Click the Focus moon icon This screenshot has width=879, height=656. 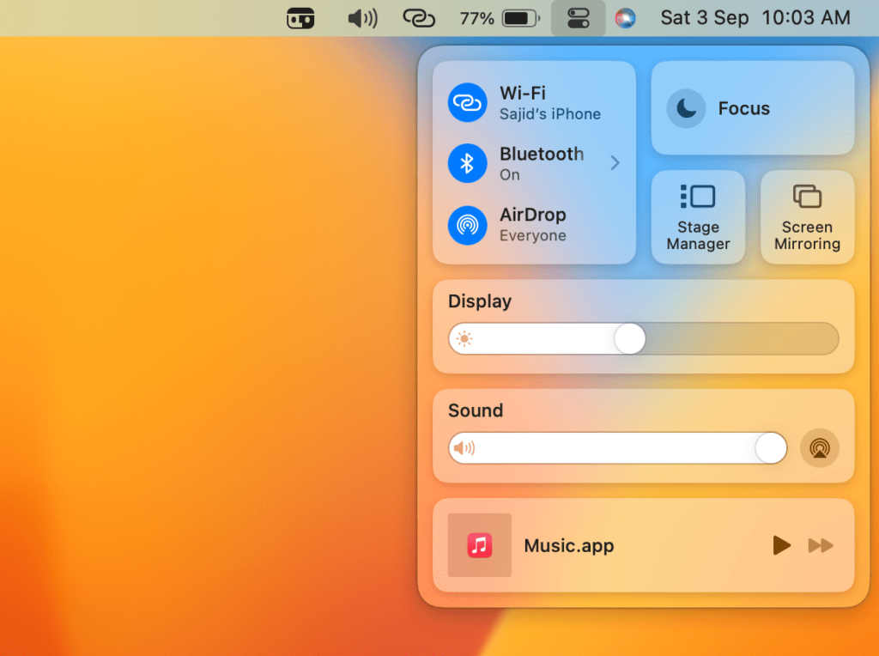686,109
